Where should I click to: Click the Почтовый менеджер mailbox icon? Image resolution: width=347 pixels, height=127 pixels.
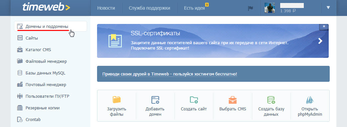pyautogui.click(x=20, y=84)
